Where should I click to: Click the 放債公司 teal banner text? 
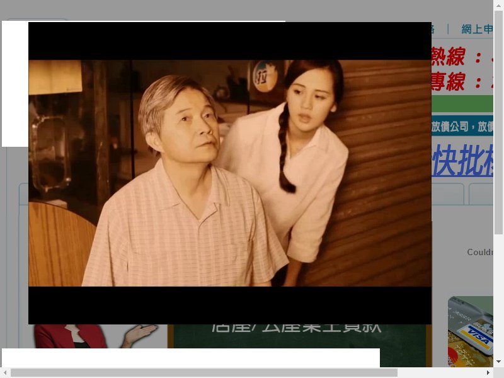[x=462, y=127]
